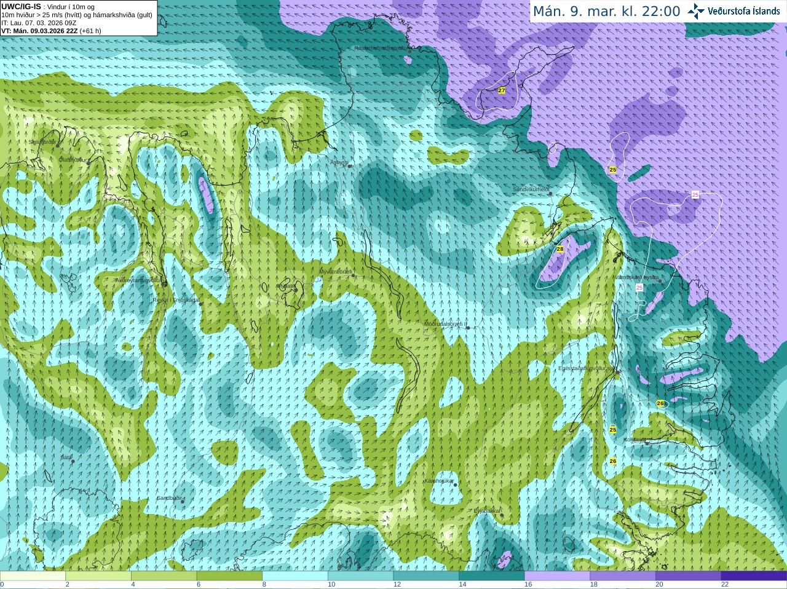Click the Veðurstofa Íslands logo emblem
The height and width of the screenshot is (589, 787).
coord(696,11)
